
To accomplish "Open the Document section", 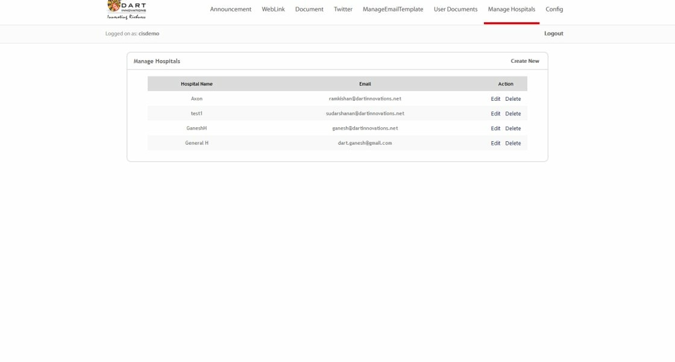I will (309, 10).
